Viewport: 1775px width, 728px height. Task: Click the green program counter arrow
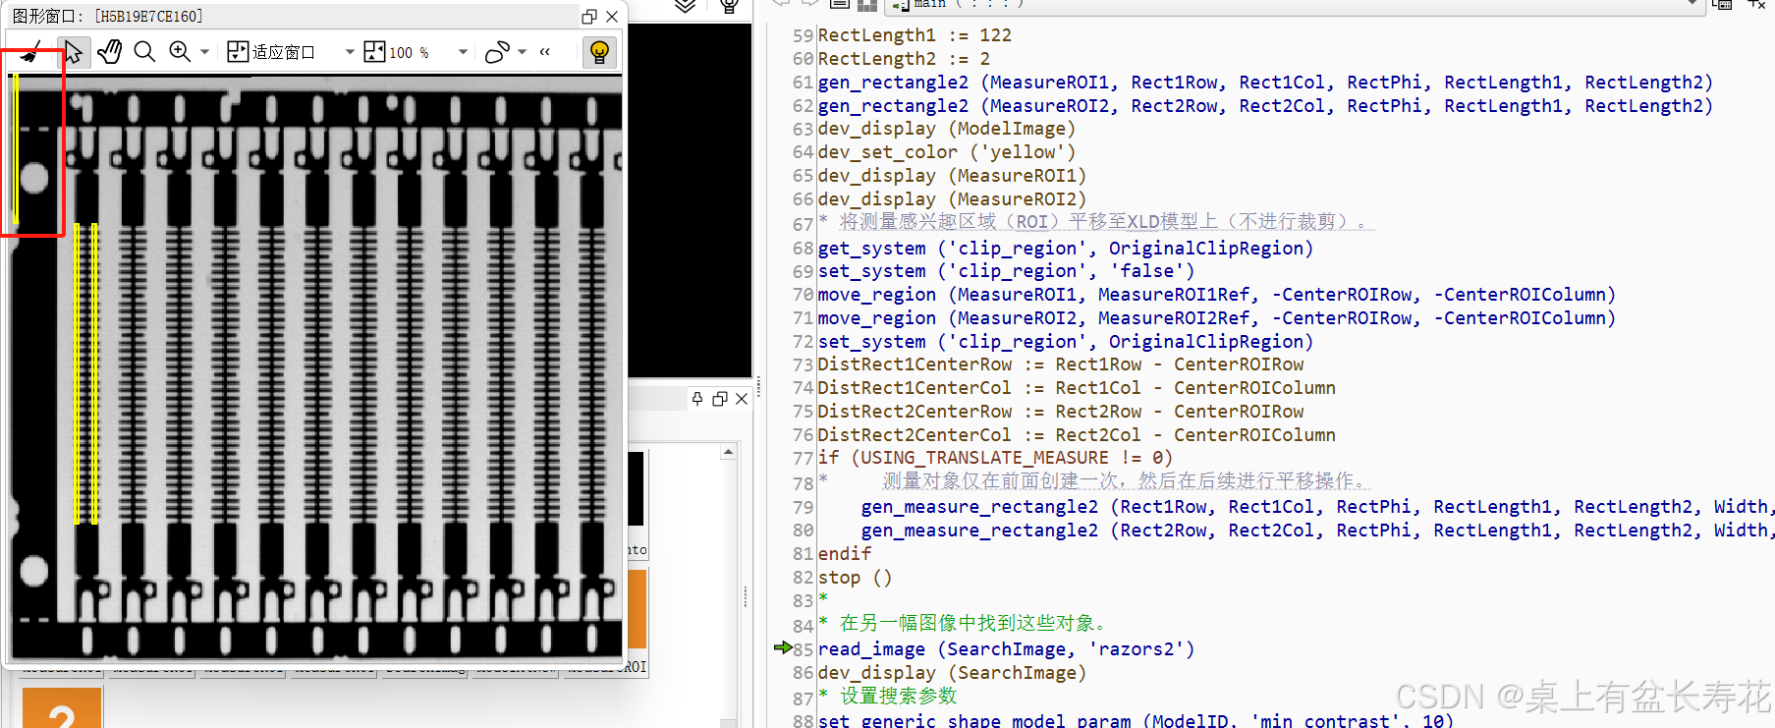pos(783,647)
